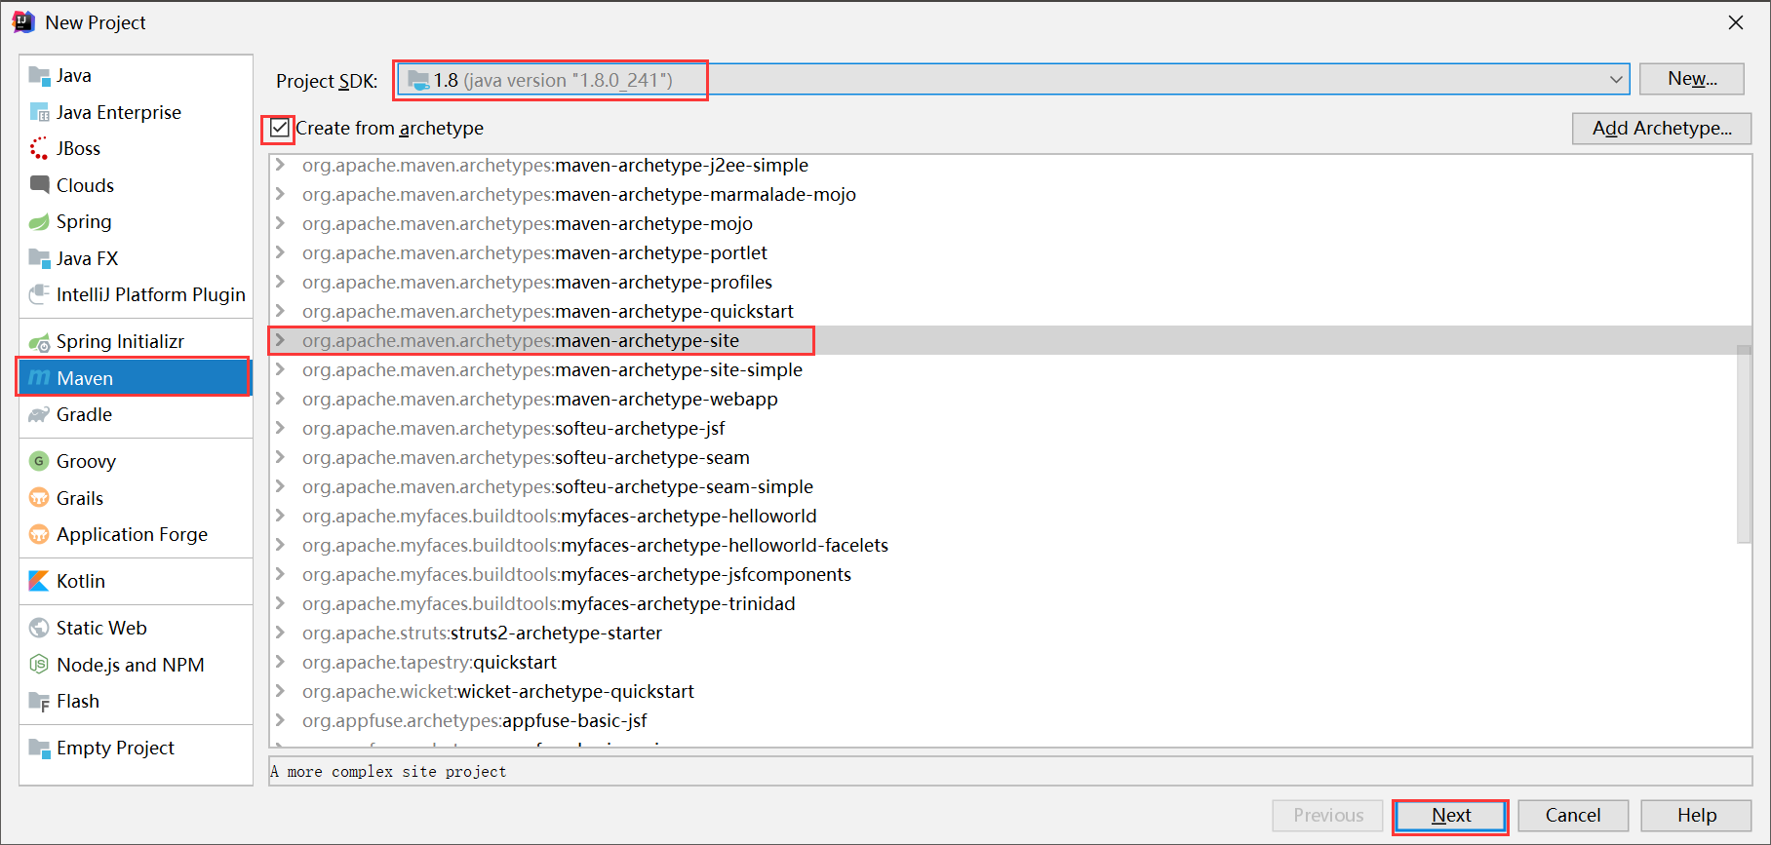
Task: Click the Maven 'm' icon
Action: point(39,378)
